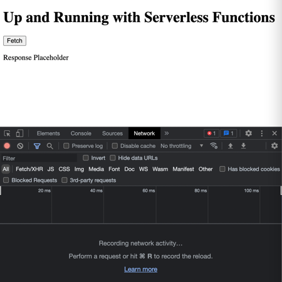
Task: Filter requests by Wasm
Action: [160, 169]
